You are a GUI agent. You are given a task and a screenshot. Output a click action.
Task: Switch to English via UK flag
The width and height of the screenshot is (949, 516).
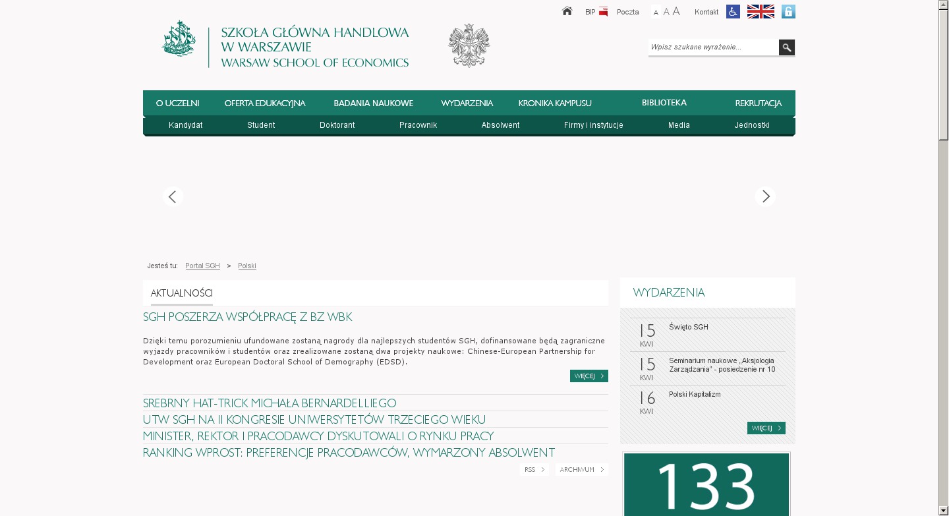pos(761,12)
